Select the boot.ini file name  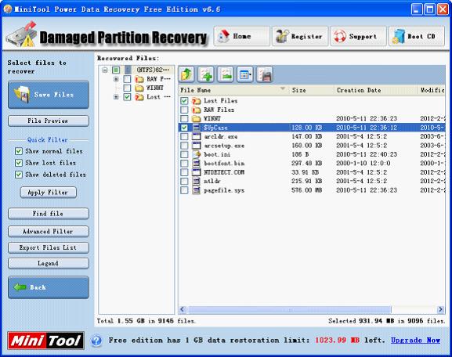tap(217, 154)
